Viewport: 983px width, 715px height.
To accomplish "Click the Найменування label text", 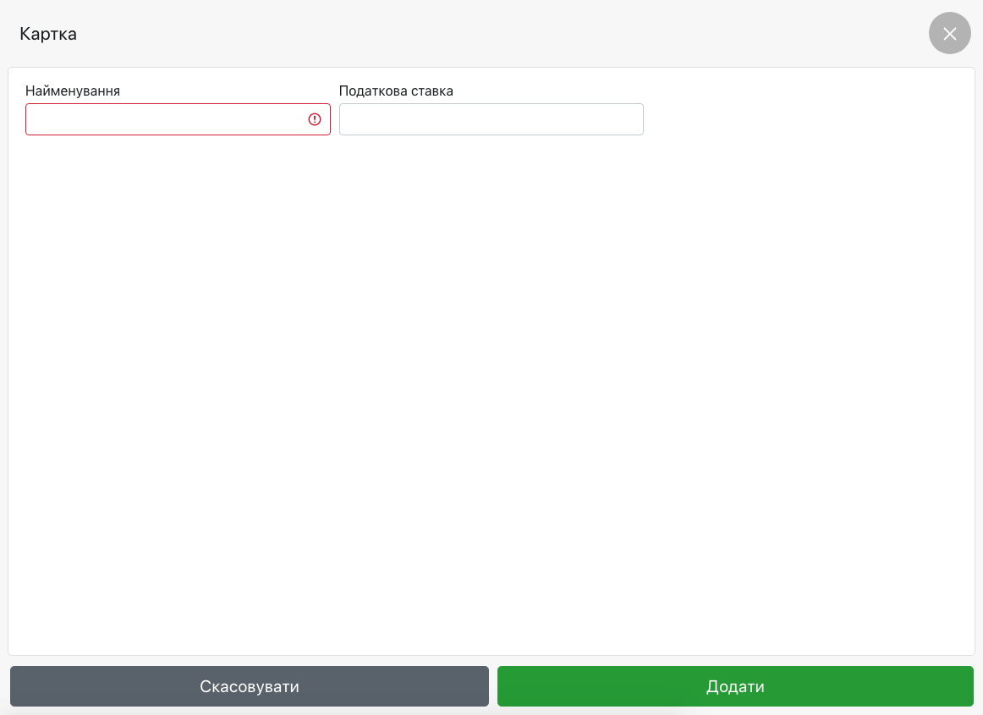I will pos(73,91).
